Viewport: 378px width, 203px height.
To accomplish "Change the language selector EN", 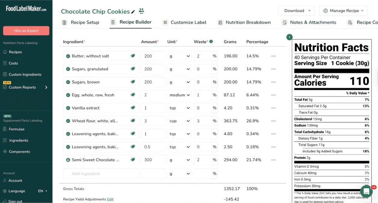I will (x=42, y=191).
